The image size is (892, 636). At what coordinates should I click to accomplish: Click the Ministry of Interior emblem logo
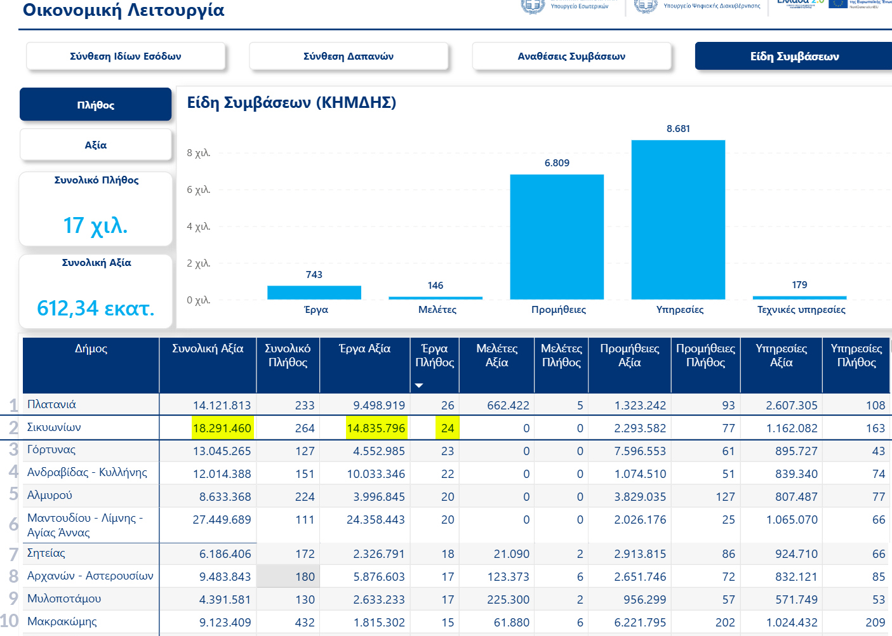click(533, 6)
